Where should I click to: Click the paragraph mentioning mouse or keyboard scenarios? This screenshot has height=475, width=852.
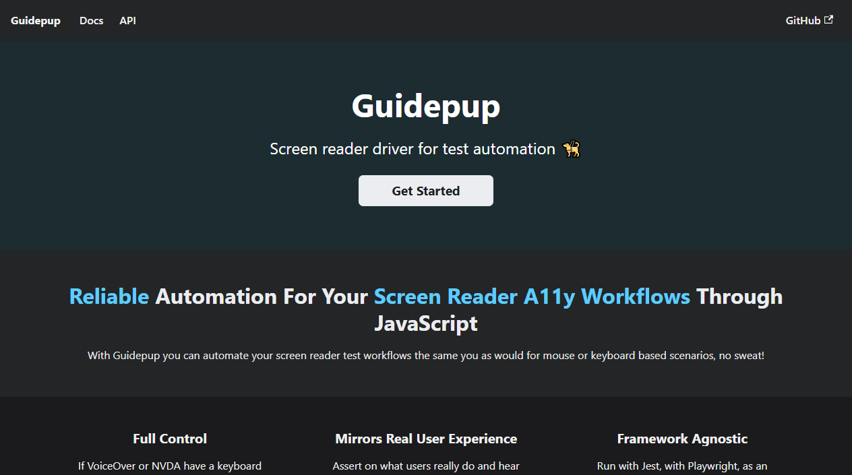tap(425, 355)
